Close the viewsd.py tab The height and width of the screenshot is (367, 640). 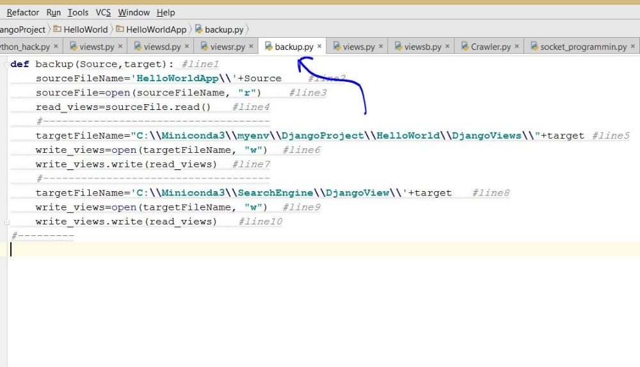(x=186, y=47)
